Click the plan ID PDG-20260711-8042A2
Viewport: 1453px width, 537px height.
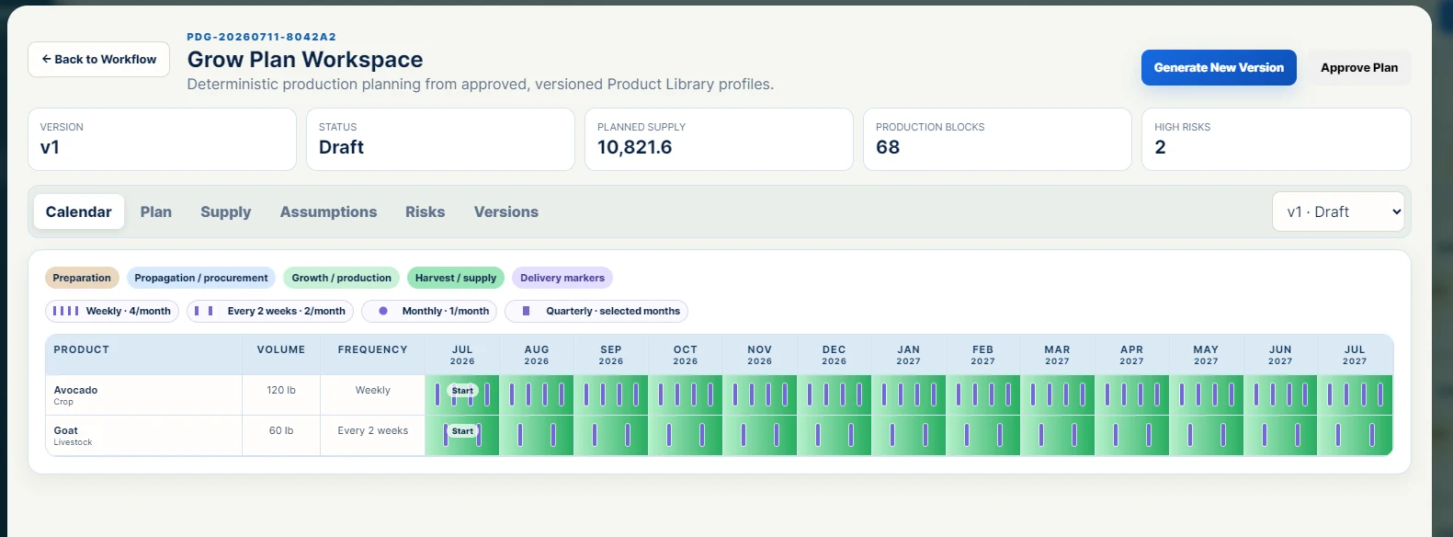(262, 37)
